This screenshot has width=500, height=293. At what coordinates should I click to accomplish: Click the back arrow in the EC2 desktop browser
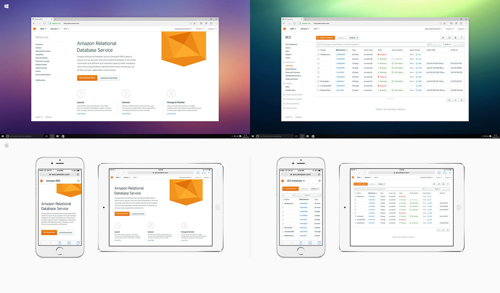(284, 23)
